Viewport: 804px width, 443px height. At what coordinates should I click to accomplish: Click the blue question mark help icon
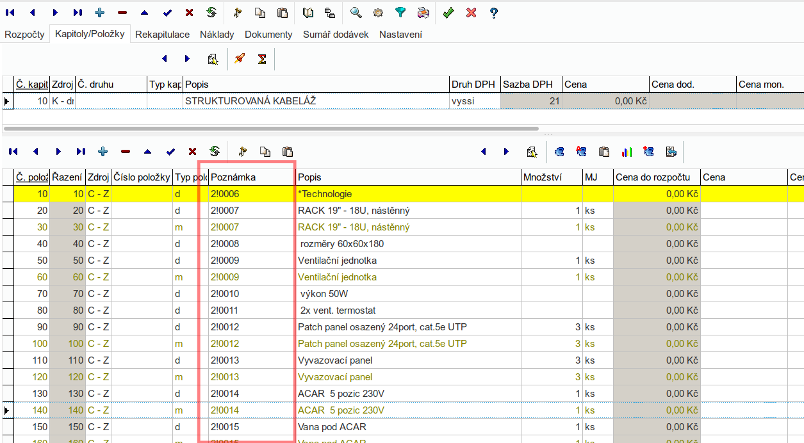pos(493,12)
